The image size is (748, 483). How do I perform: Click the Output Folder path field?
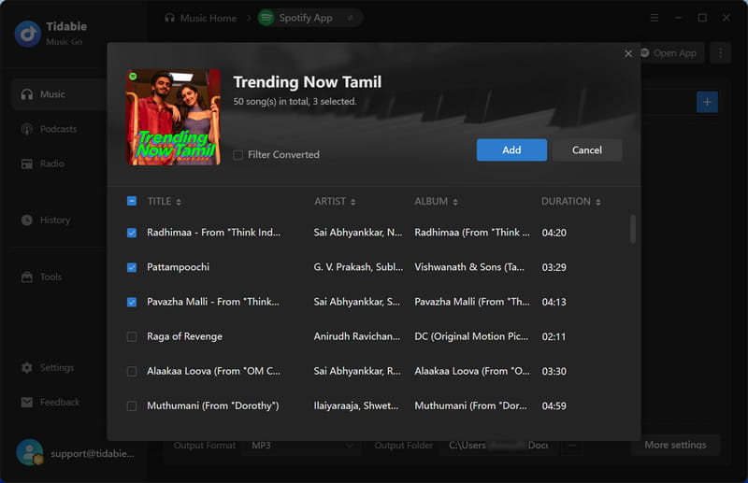tap(498, 446)
